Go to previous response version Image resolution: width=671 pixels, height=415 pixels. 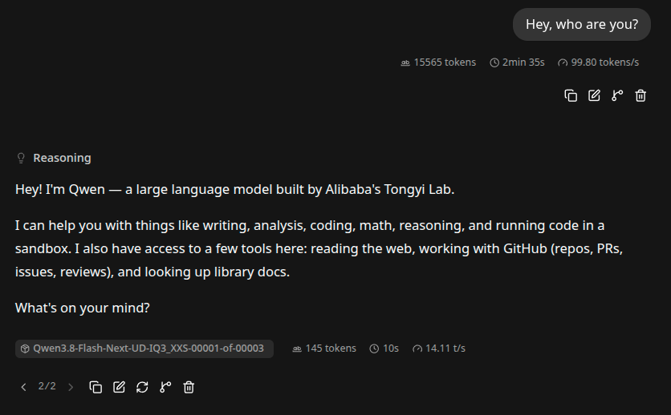click(x=23, y=387)
